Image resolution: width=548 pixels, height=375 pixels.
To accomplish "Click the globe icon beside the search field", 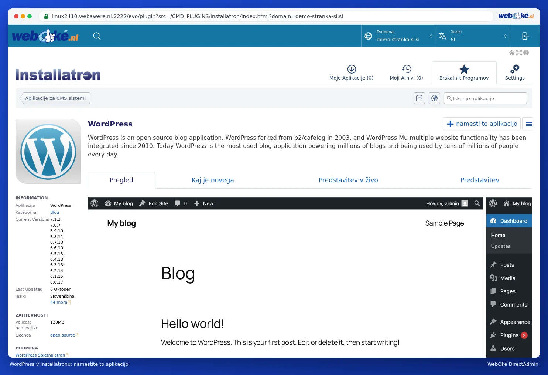I will [435, 98].
